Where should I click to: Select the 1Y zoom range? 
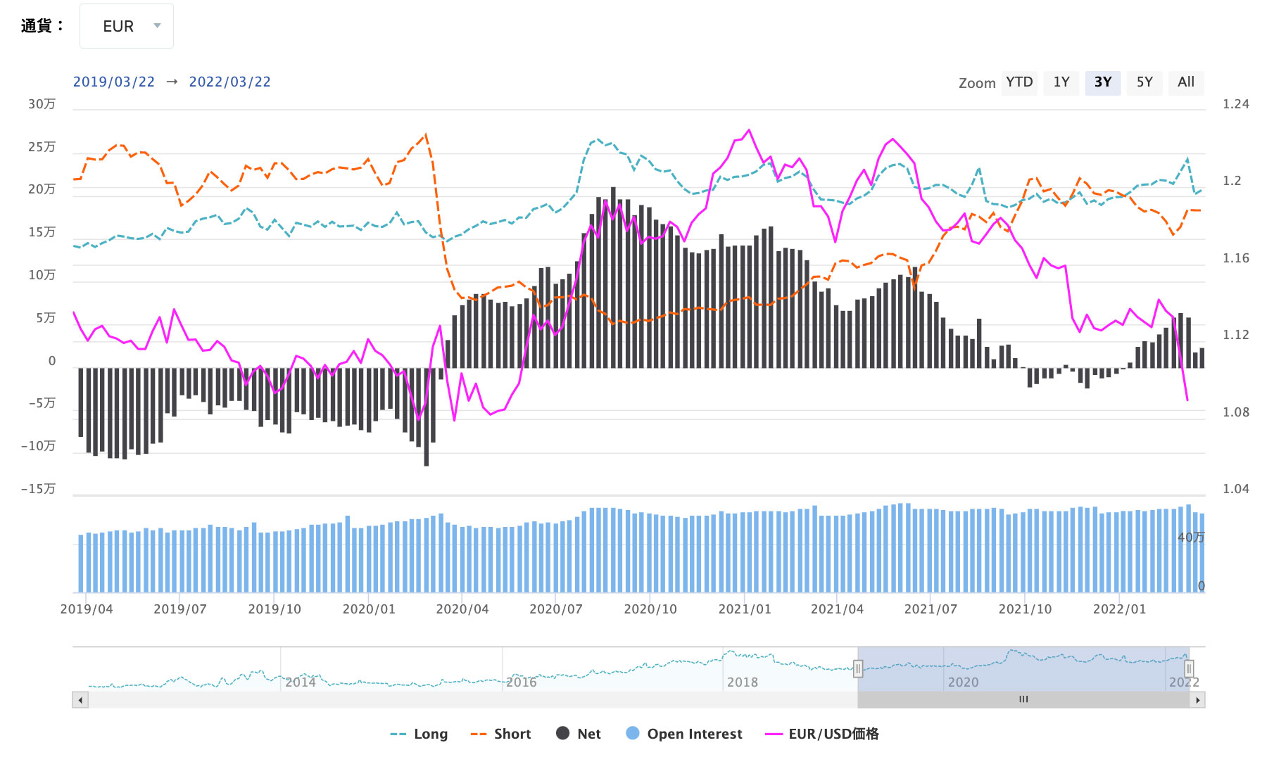tap(1061, 82)
